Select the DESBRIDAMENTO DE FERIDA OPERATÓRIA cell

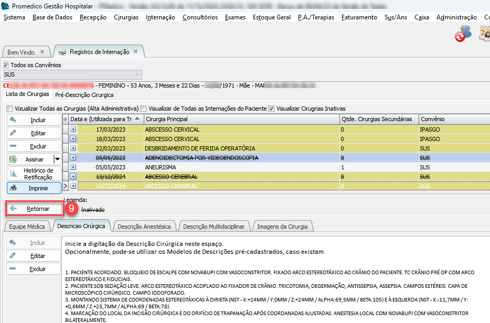tap(242, 148)
